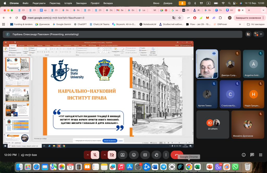Unmute the microphone in Meet
Screen dimensions: 267x173
(95, 155)
